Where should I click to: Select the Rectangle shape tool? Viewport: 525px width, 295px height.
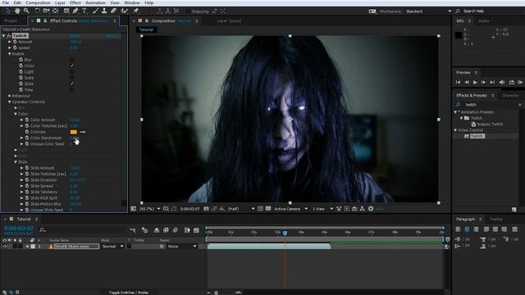[x=66, y=11]
